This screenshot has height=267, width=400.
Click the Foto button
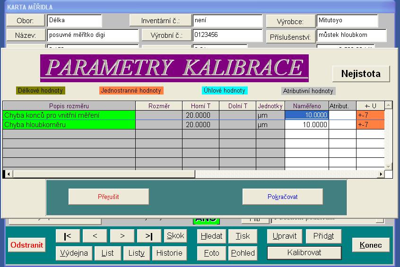211,253
